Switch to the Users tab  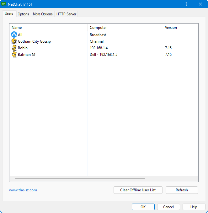point(9,14)
